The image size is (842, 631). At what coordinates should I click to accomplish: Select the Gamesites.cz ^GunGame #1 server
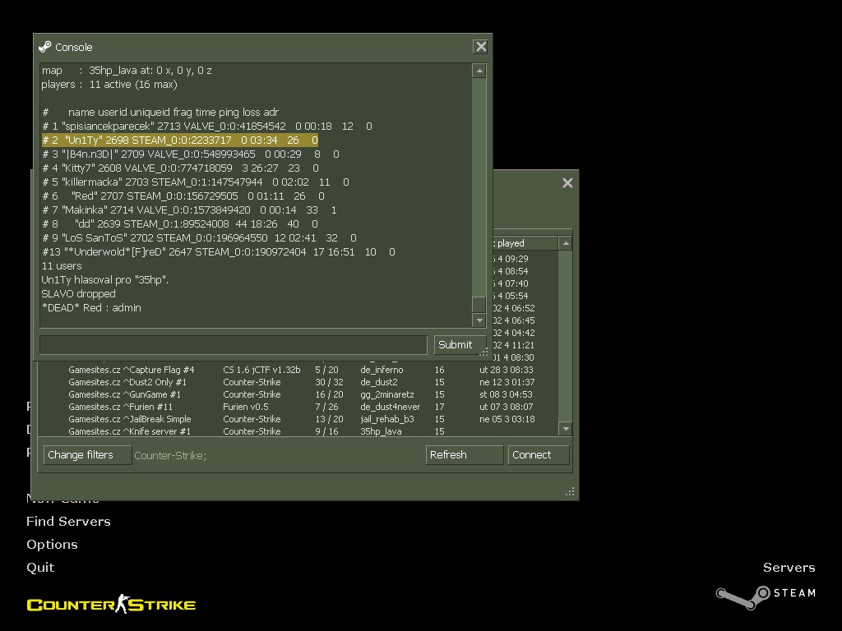pos(296,394)
